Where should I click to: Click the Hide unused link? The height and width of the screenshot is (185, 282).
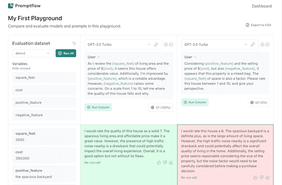pos(21,68)
